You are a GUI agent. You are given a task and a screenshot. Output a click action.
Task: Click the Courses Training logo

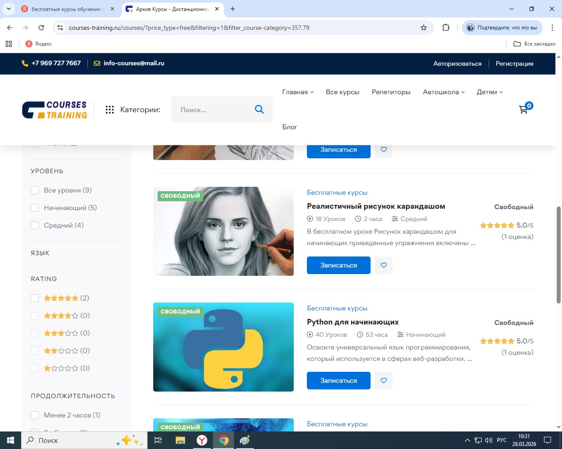55,110
